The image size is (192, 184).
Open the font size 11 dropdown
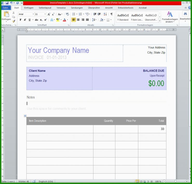tap(45, 14)
